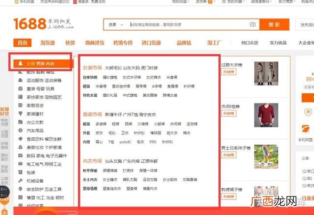Click the round icon beside 汽车用品
Screen dimensions: 314x215
(20, 130)
